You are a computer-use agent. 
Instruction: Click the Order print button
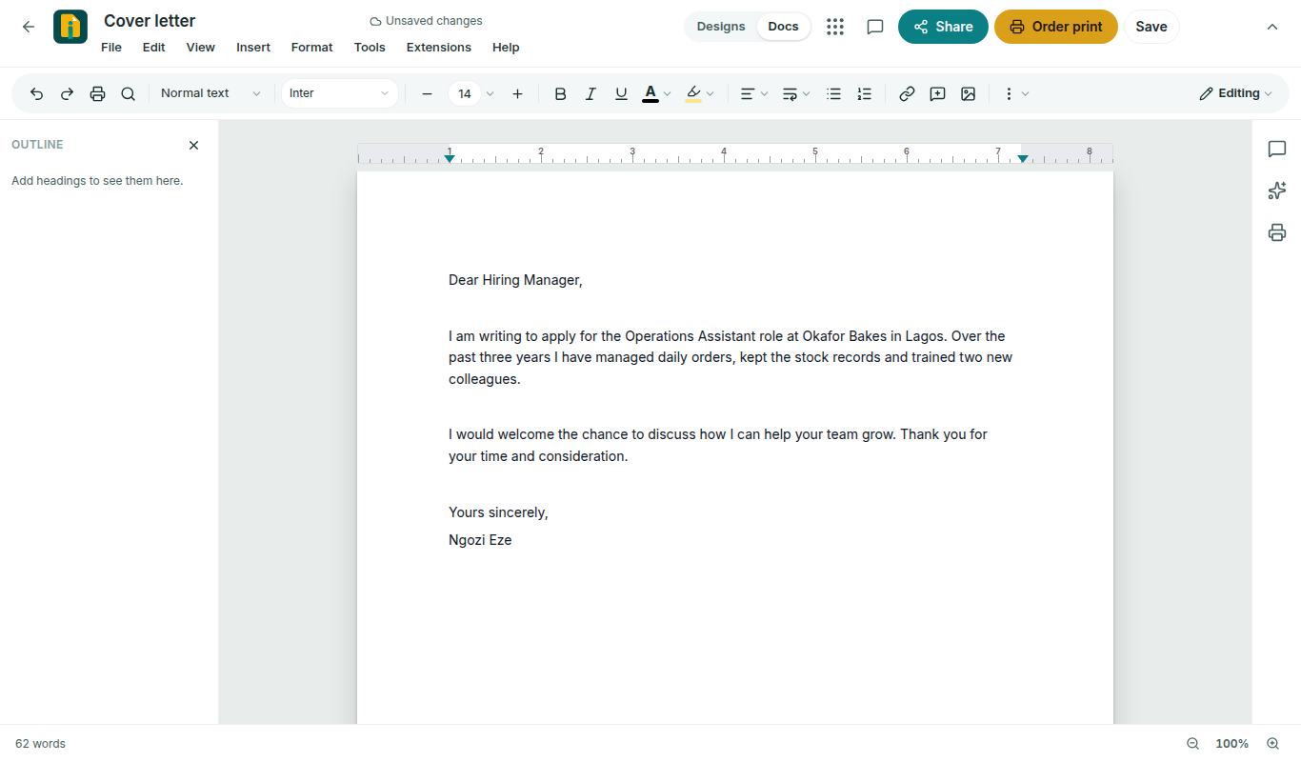1056,27
